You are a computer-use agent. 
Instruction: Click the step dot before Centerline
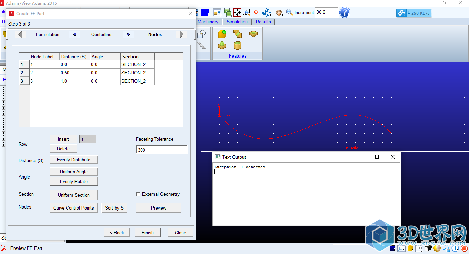(x=75, y=34)
